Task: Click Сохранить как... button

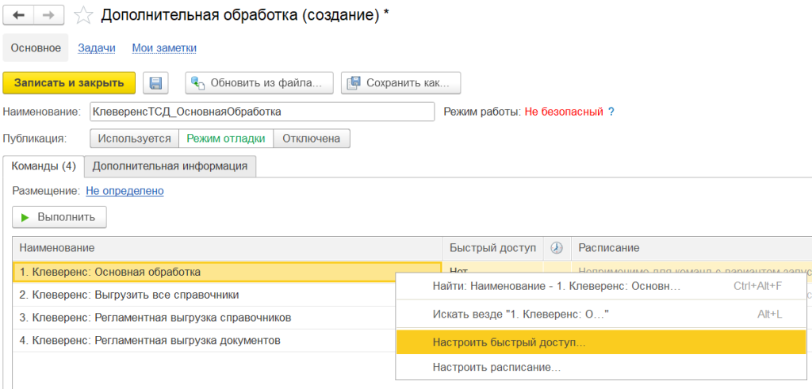Action: pyautogui.click(x=400, y=82)
